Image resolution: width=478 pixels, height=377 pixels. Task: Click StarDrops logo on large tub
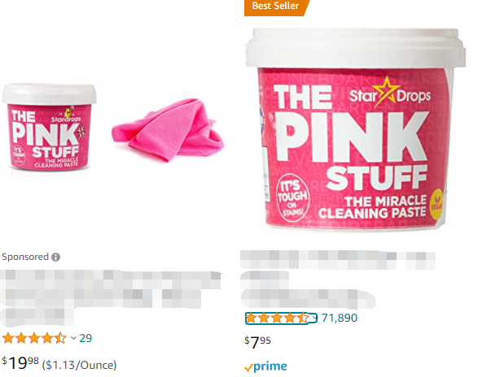coord(390,93)
